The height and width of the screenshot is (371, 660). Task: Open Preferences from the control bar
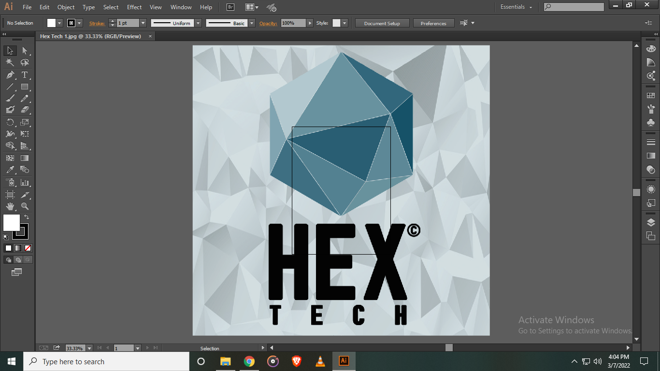point(433,23)
